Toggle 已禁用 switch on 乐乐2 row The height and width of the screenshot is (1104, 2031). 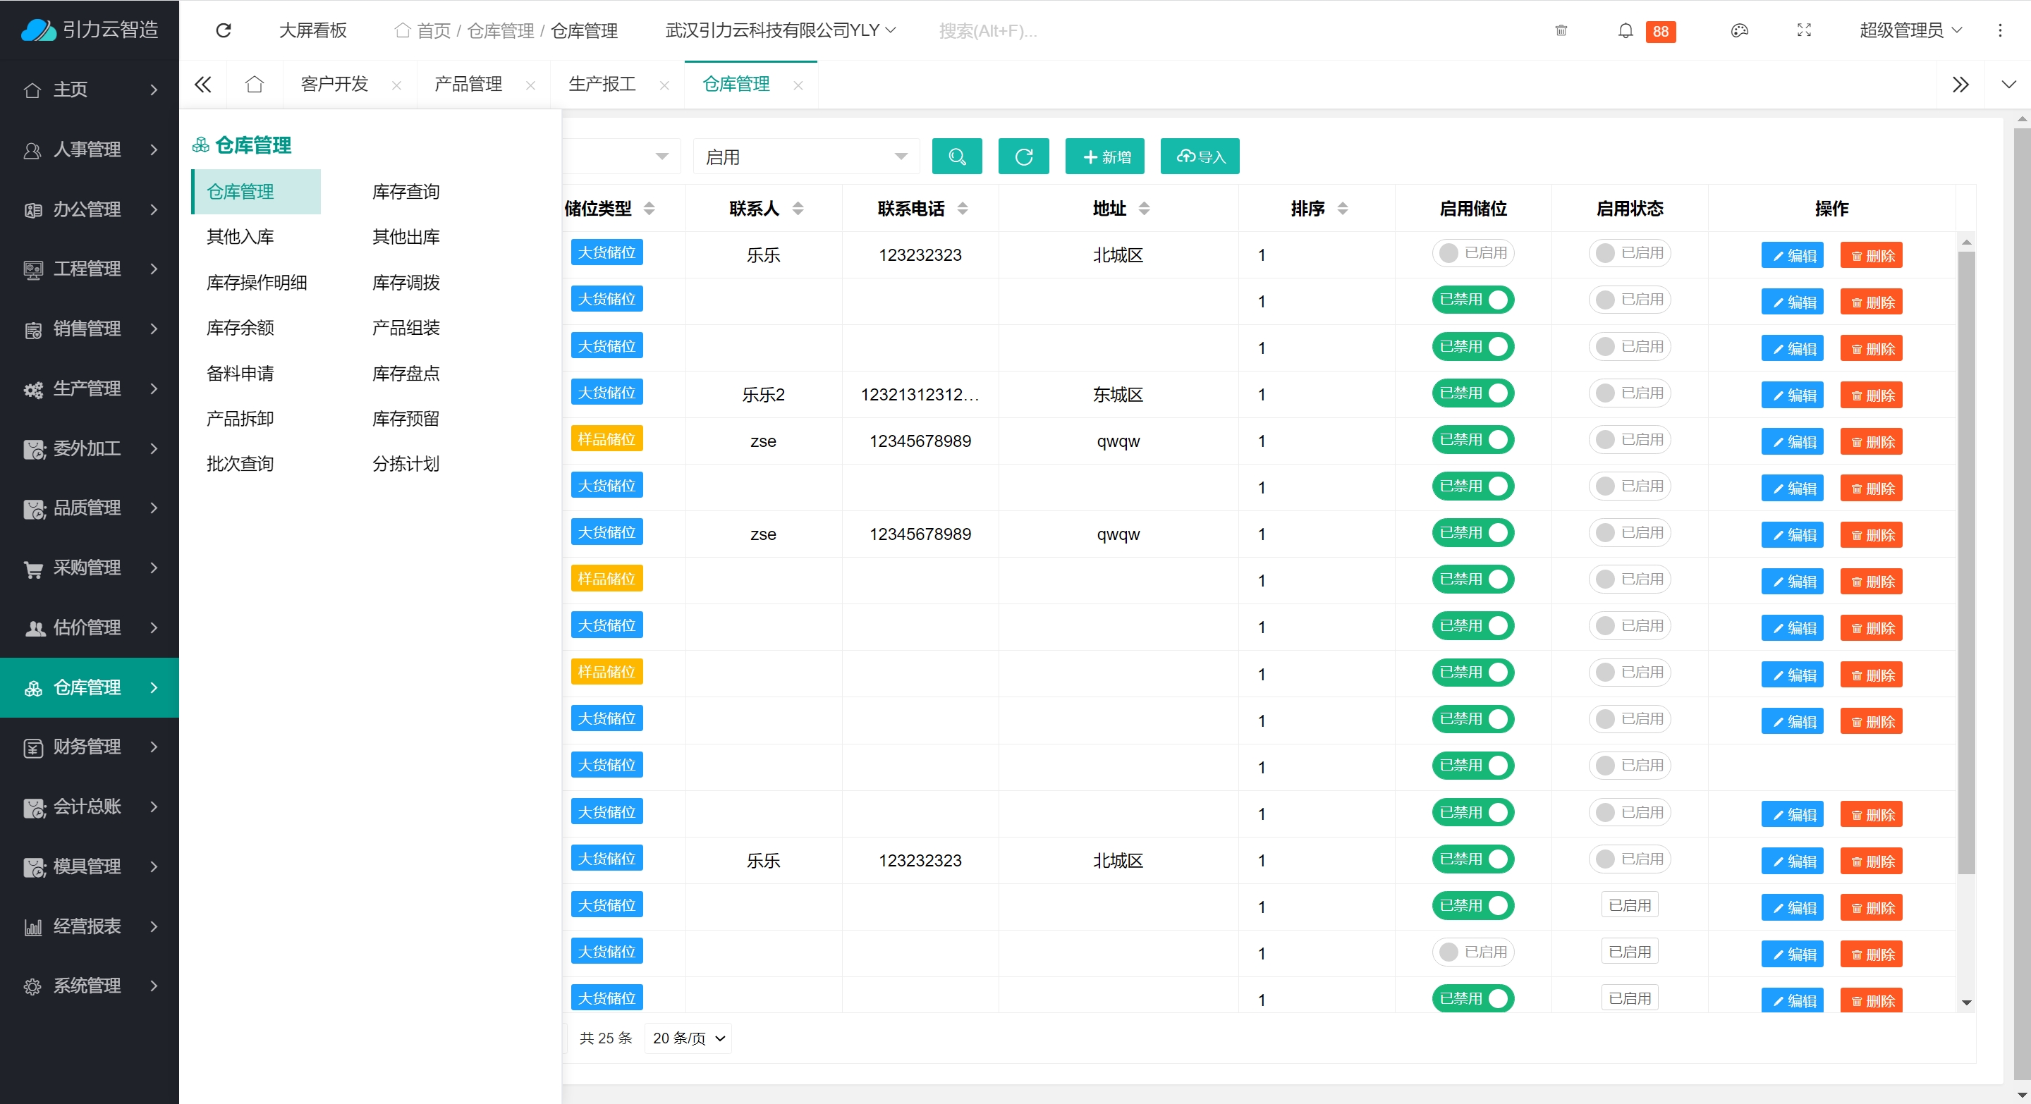(x=1472, y=393)
